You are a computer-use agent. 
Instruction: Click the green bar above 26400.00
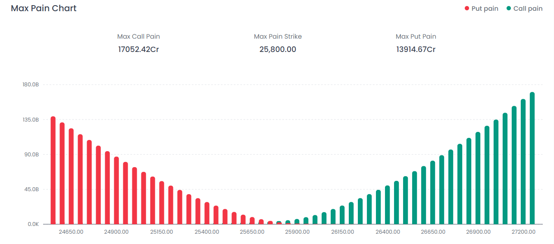coord(387,204)
